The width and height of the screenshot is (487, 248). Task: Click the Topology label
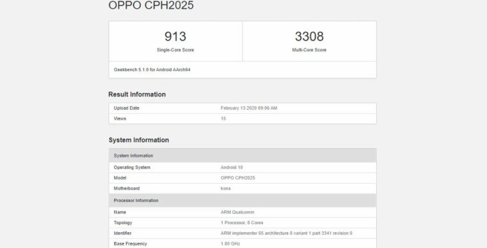pyautogui.click(x=123, y=223)
